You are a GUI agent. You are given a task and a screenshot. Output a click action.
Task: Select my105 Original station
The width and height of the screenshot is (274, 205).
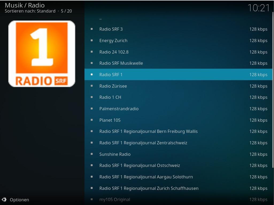178,199
